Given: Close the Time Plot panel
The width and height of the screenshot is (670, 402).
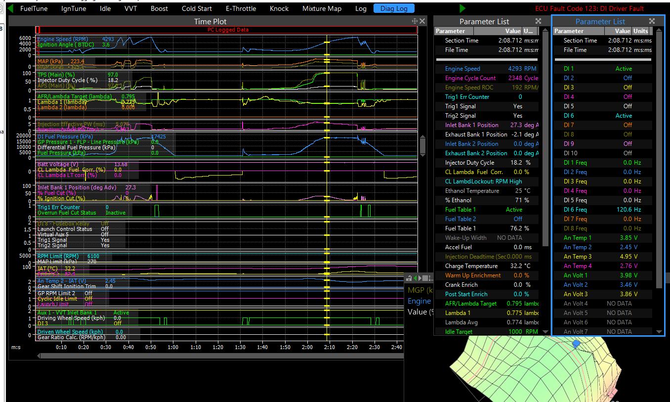Looking at the screenshot, I should (422, 21).
